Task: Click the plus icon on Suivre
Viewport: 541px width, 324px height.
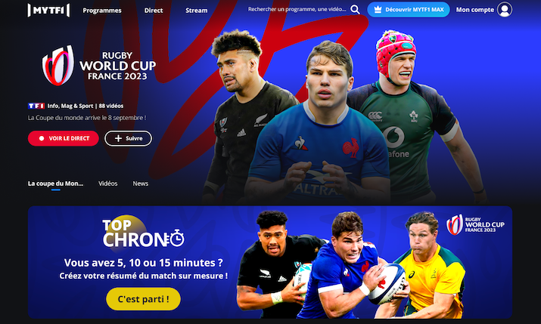Action: [118, 138]
